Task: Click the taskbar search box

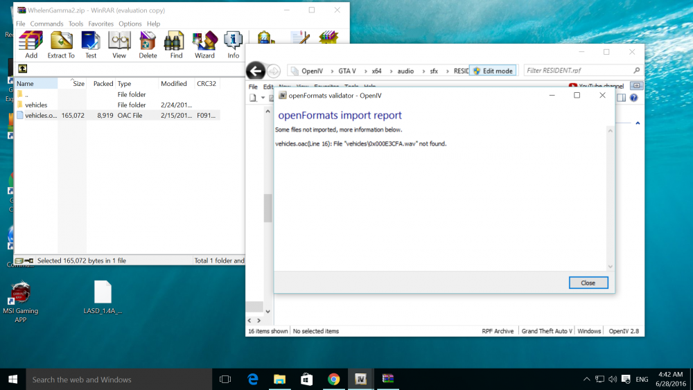Action: click(119, 380)
